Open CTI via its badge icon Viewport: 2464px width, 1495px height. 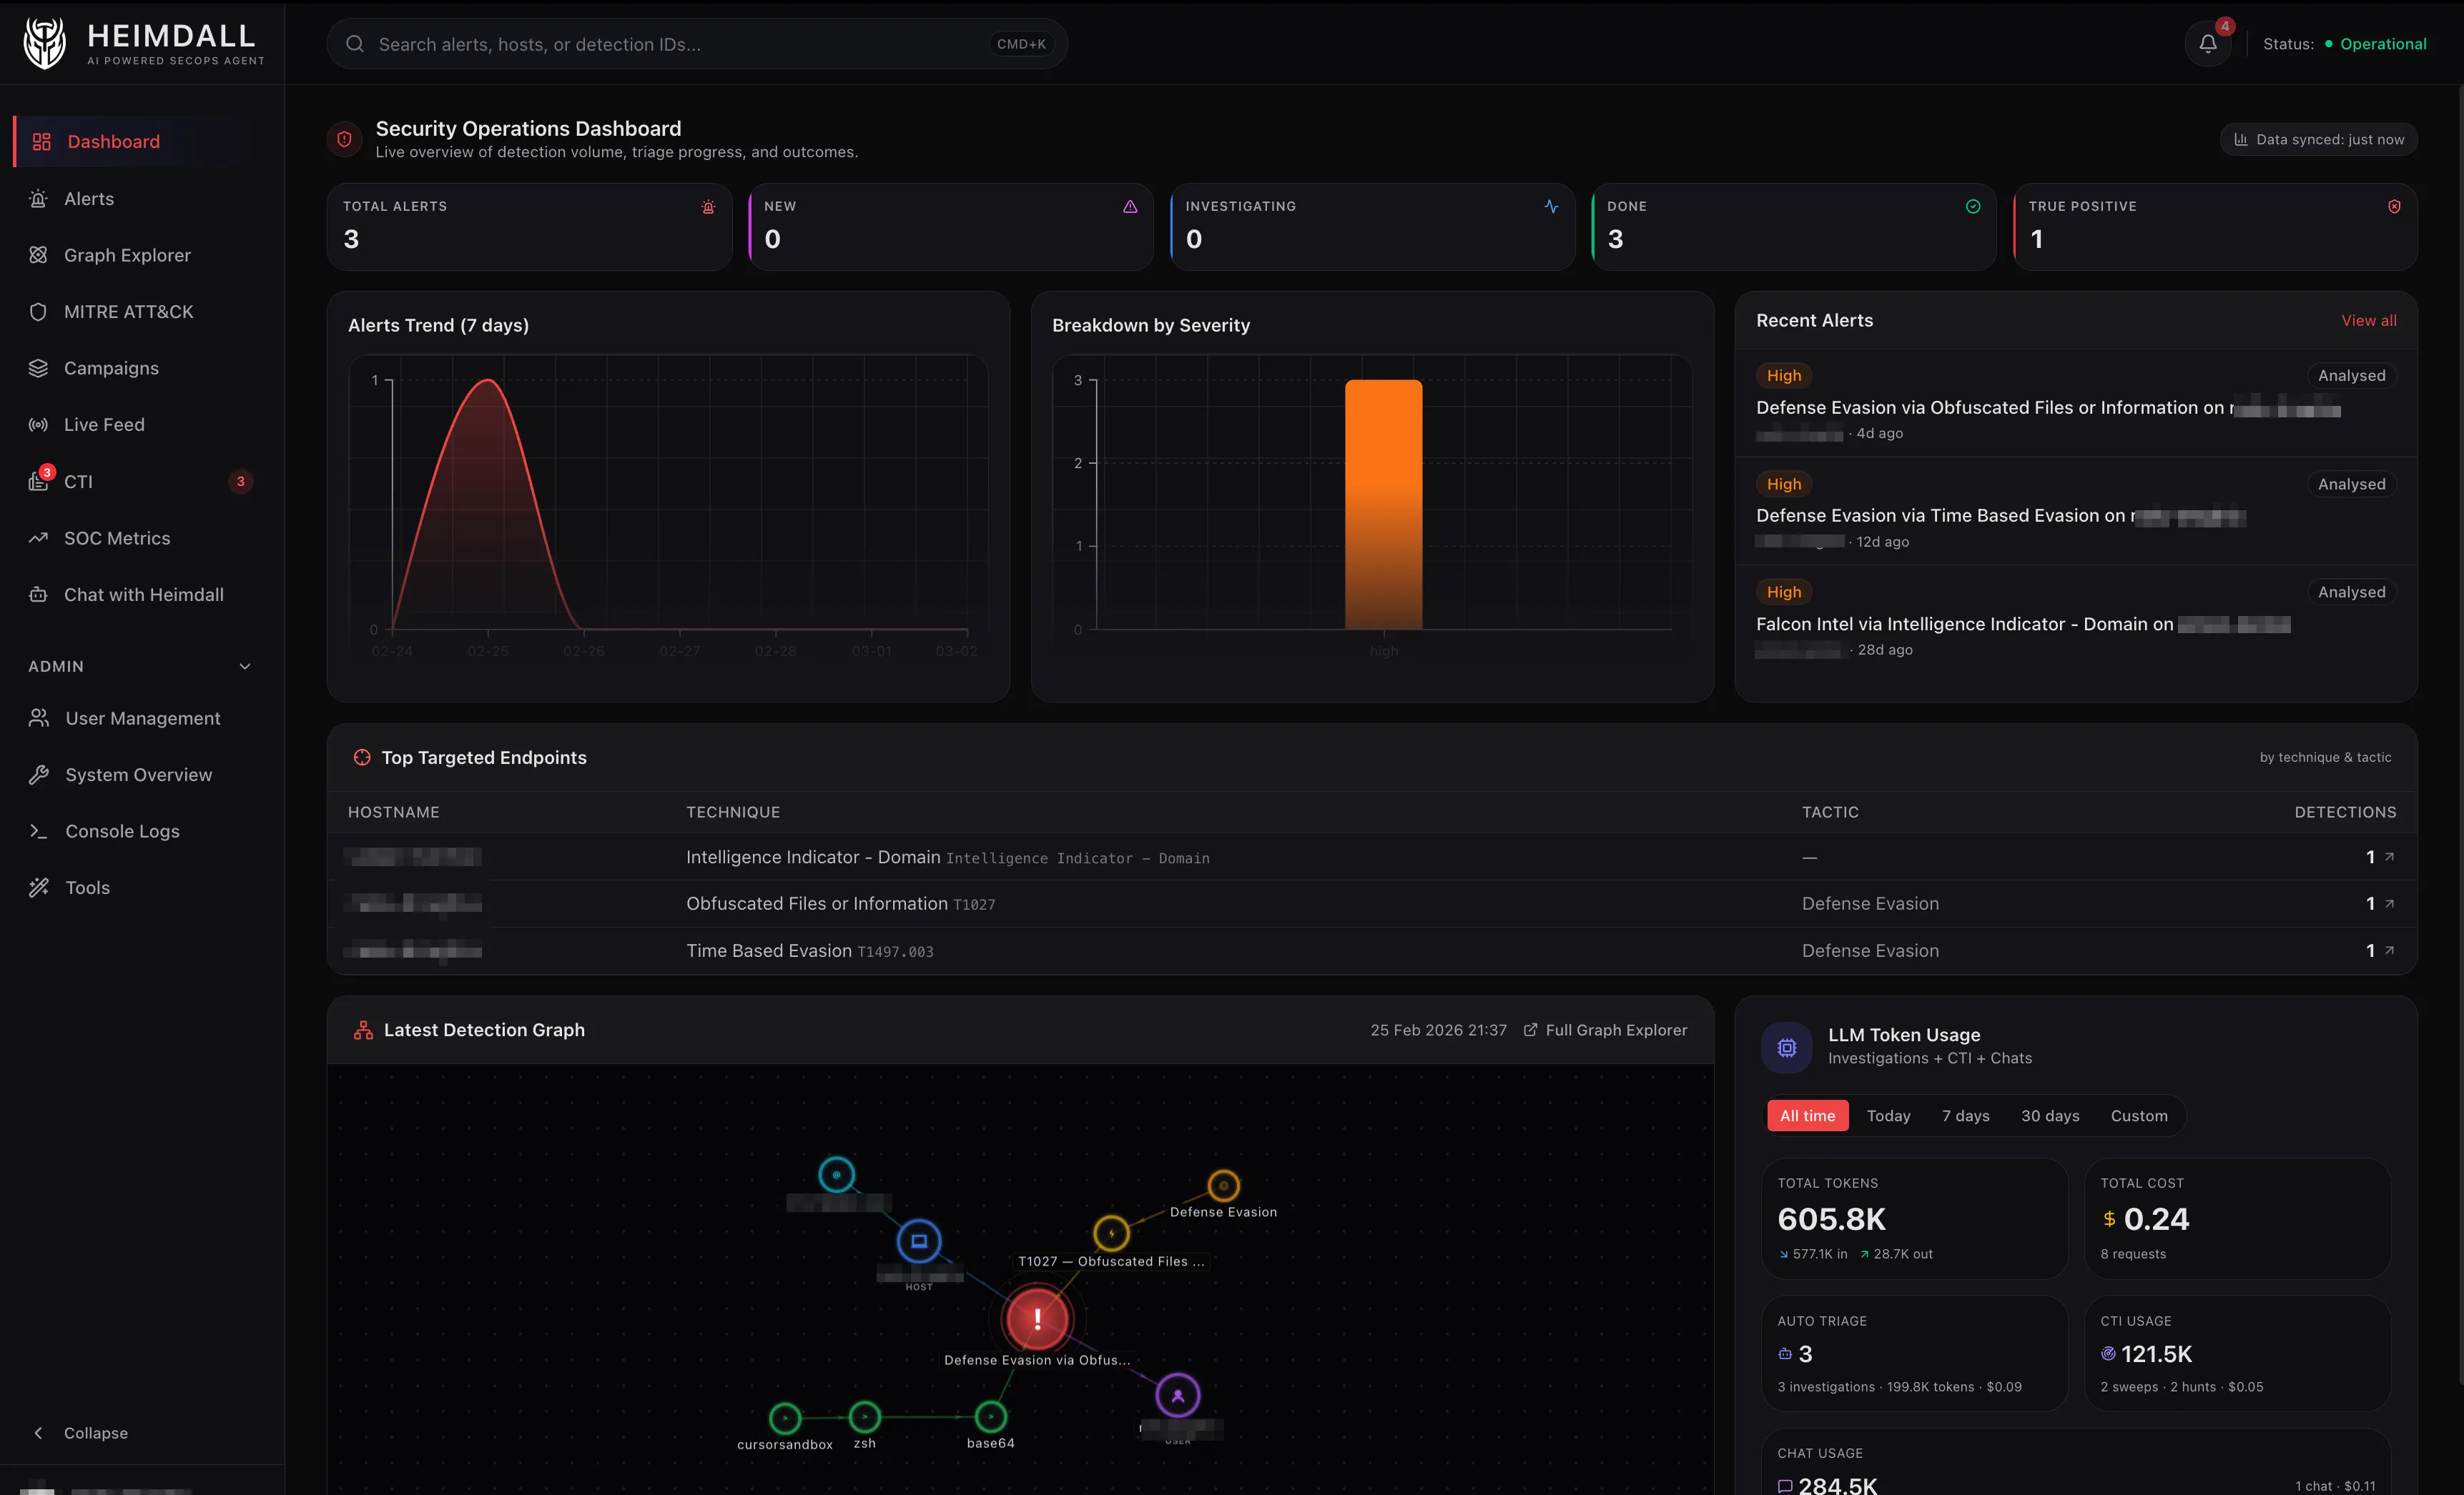pos(38,481)
